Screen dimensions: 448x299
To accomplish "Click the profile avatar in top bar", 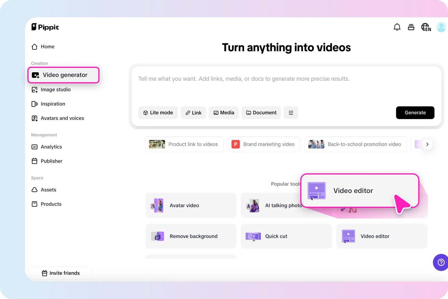I will point(441,27).
